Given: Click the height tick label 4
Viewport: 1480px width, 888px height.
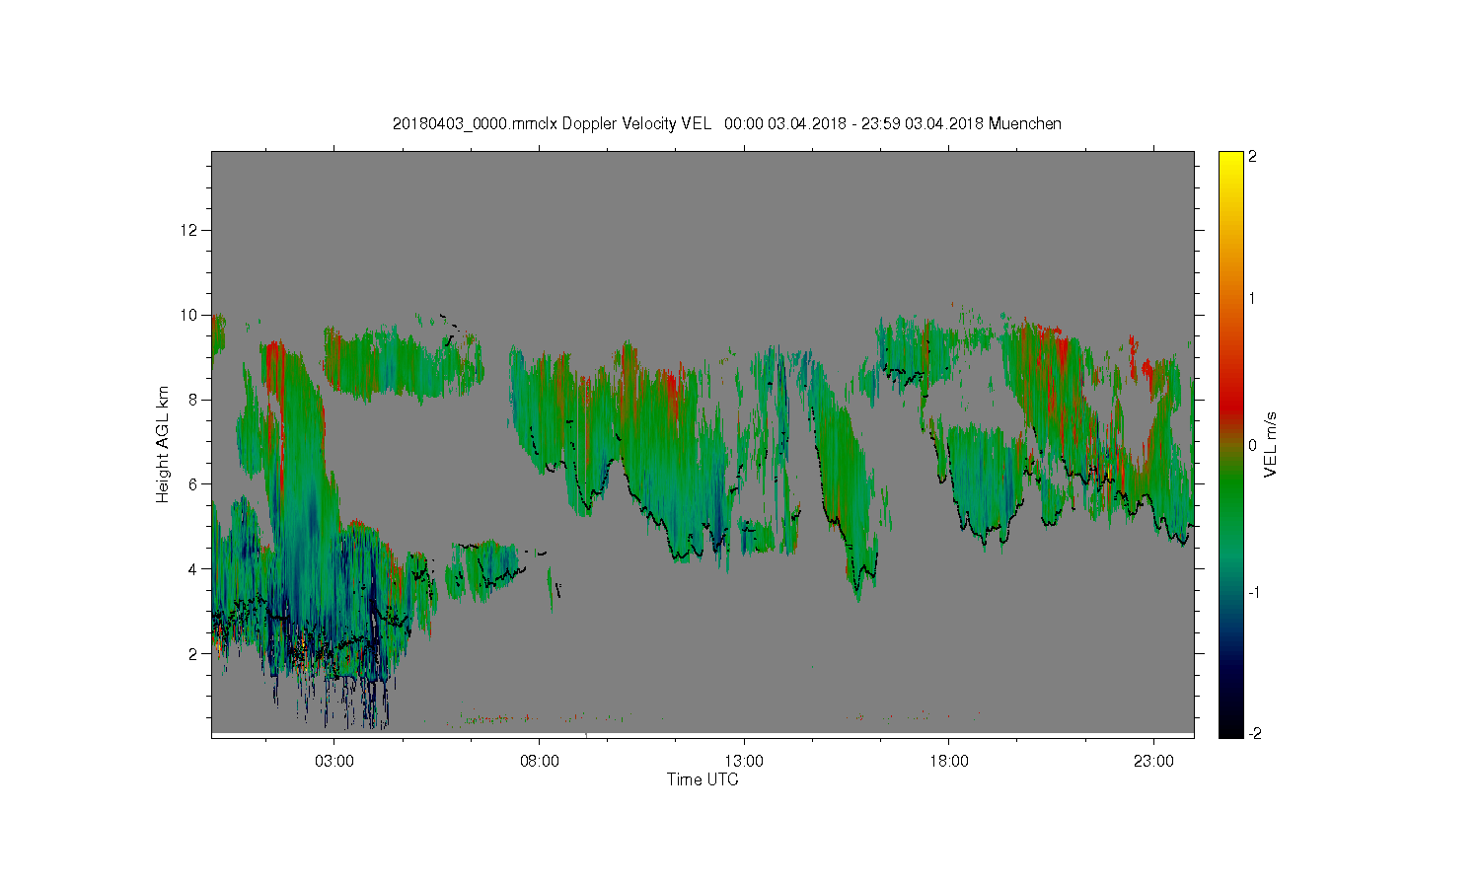Looking at the screenshot, I should pyautogui.click(x=194, y=568).
